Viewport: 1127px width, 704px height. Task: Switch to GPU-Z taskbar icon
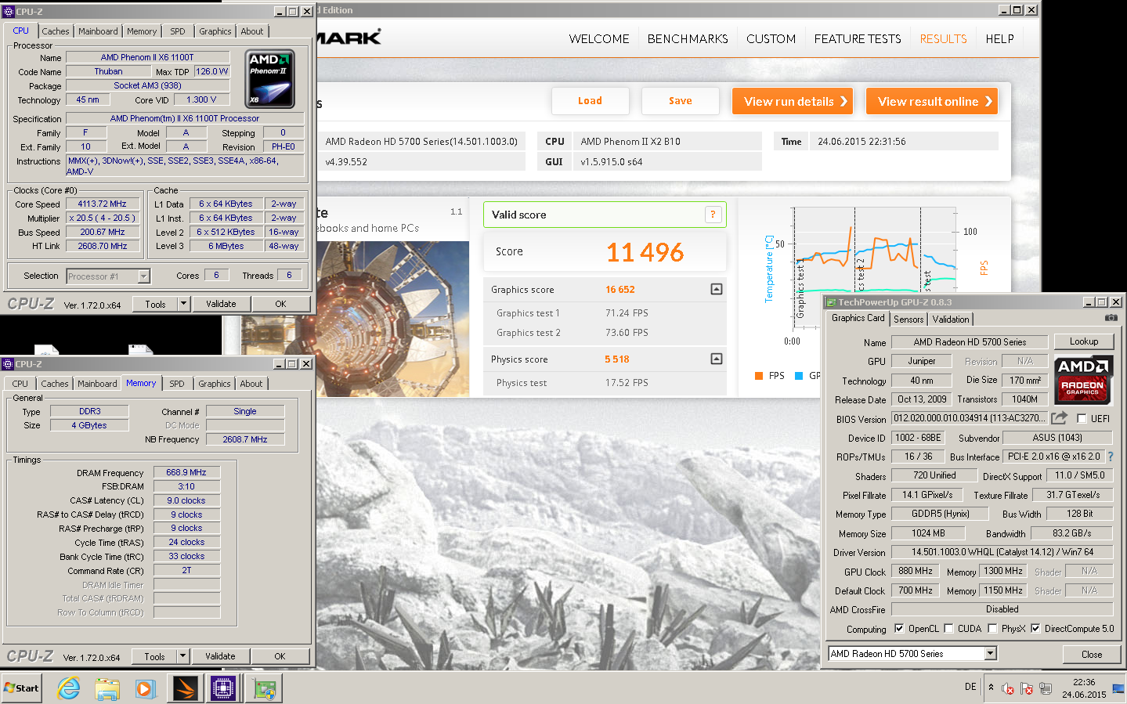pos(265,688)
